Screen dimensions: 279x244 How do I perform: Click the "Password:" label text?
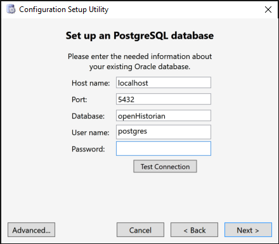(x=88, y=149)
